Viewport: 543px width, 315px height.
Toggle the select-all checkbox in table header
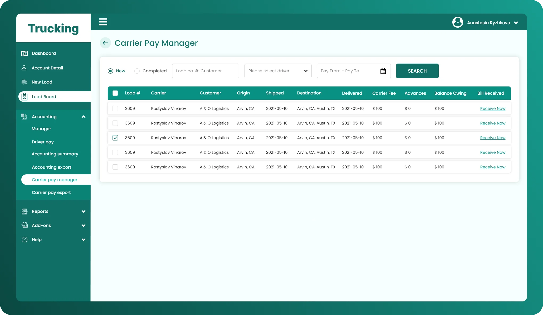tap(115, 93)
